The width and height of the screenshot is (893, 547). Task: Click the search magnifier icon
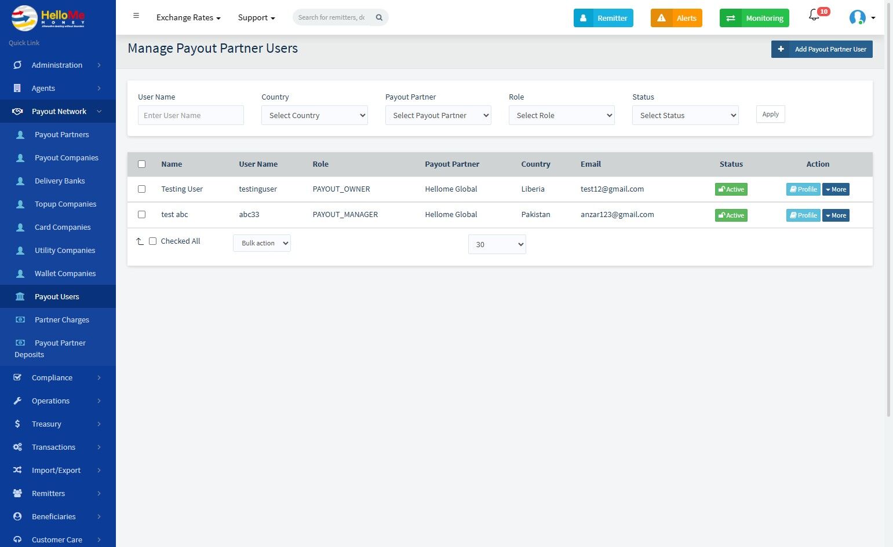pos(379,17)
